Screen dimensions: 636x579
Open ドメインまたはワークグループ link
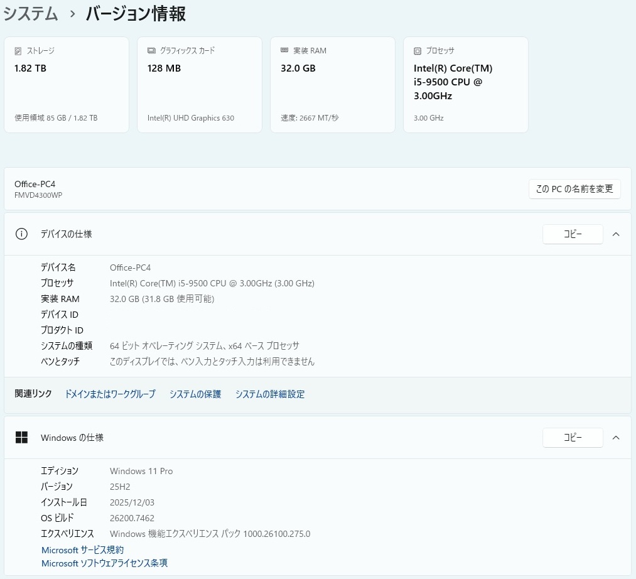[x=110, y=394]
